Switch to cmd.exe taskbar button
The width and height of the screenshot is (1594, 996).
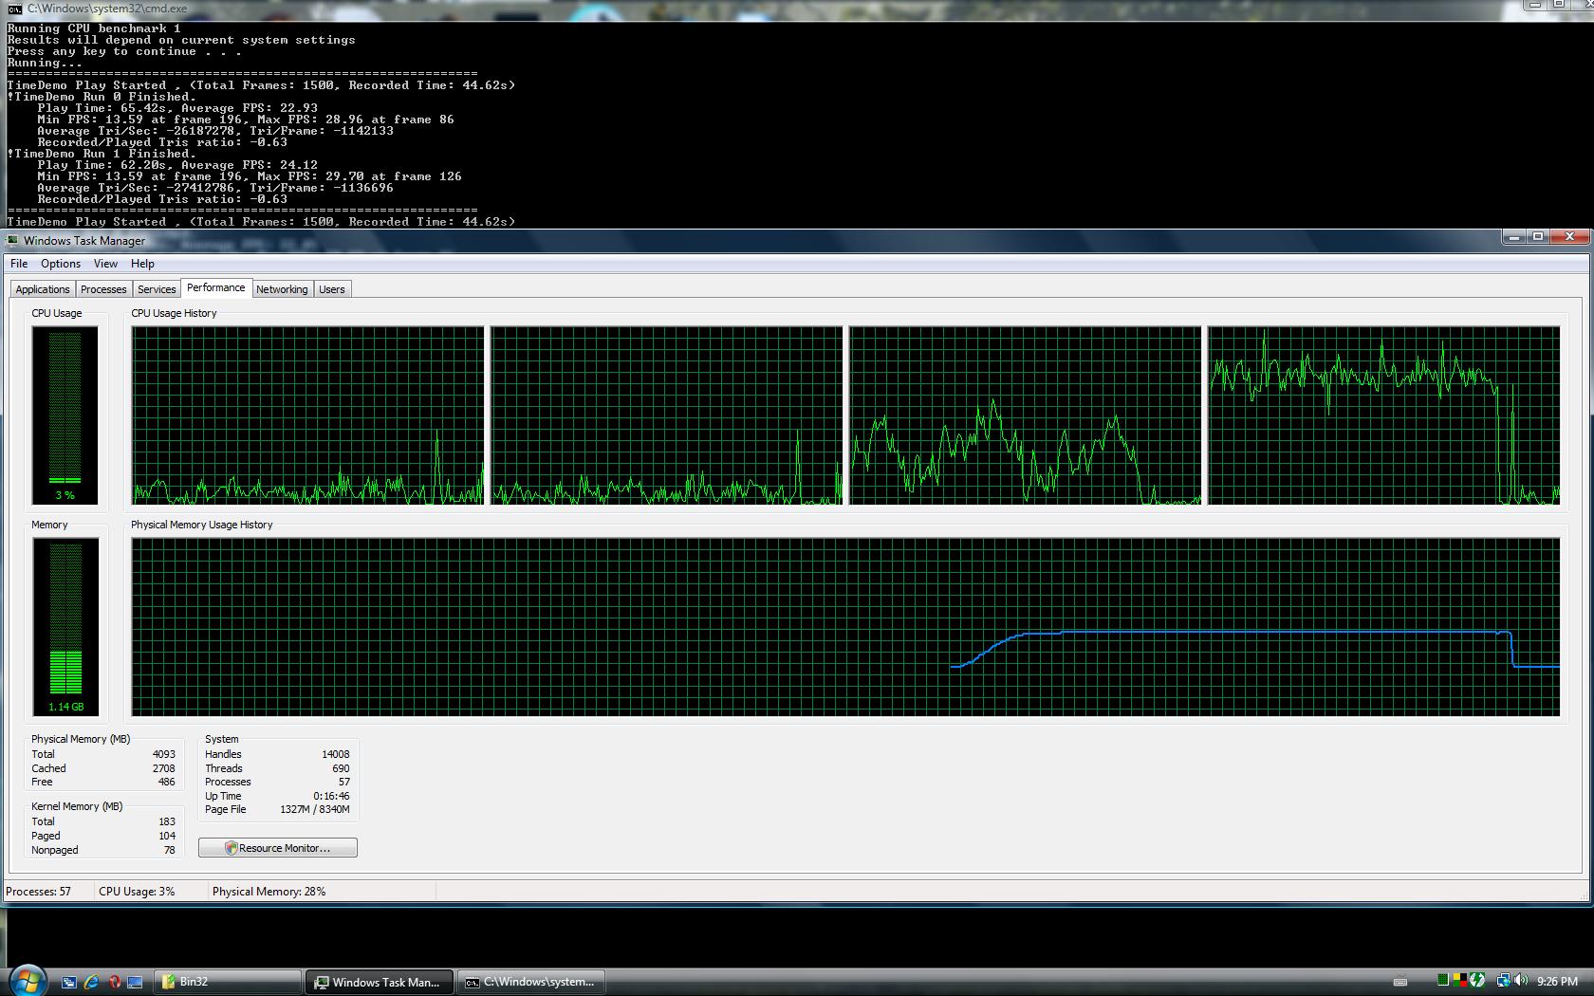tap(531, 982)
